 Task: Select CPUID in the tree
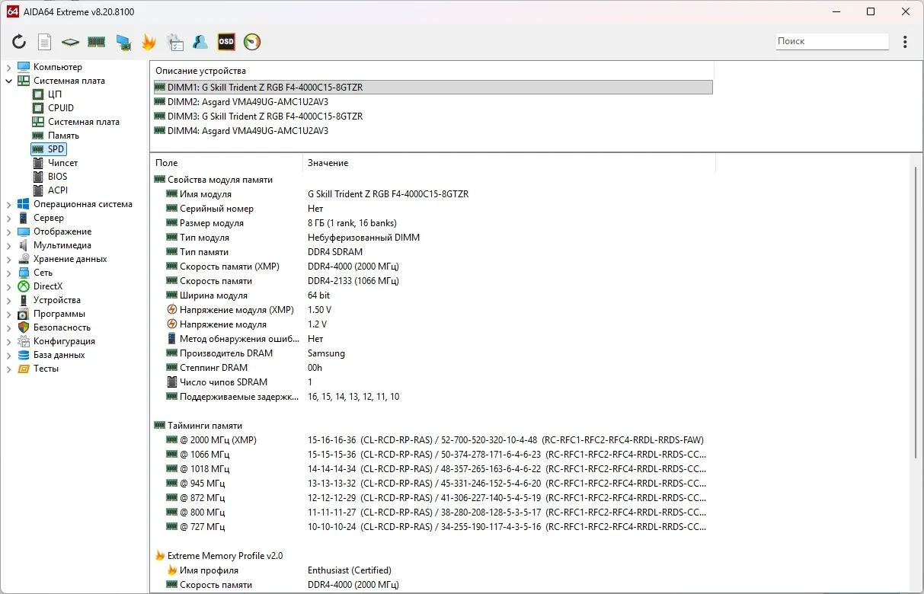click(61, 108)
